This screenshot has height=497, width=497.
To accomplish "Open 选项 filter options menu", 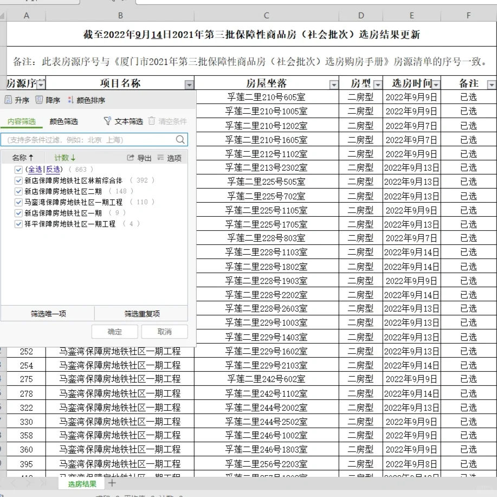I will point(170,158).
